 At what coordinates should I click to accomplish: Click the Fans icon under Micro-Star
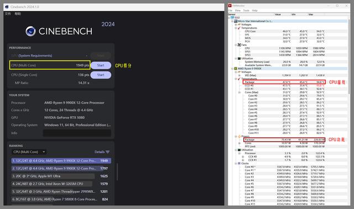(x=239, y=45)
